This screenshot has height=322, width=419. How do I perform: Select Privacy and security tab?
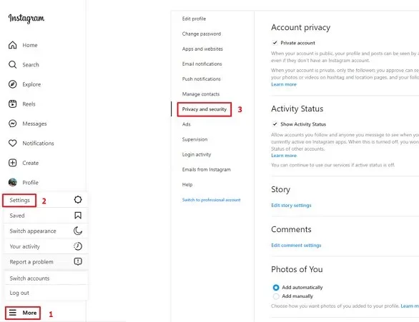(x=204, y=109)
